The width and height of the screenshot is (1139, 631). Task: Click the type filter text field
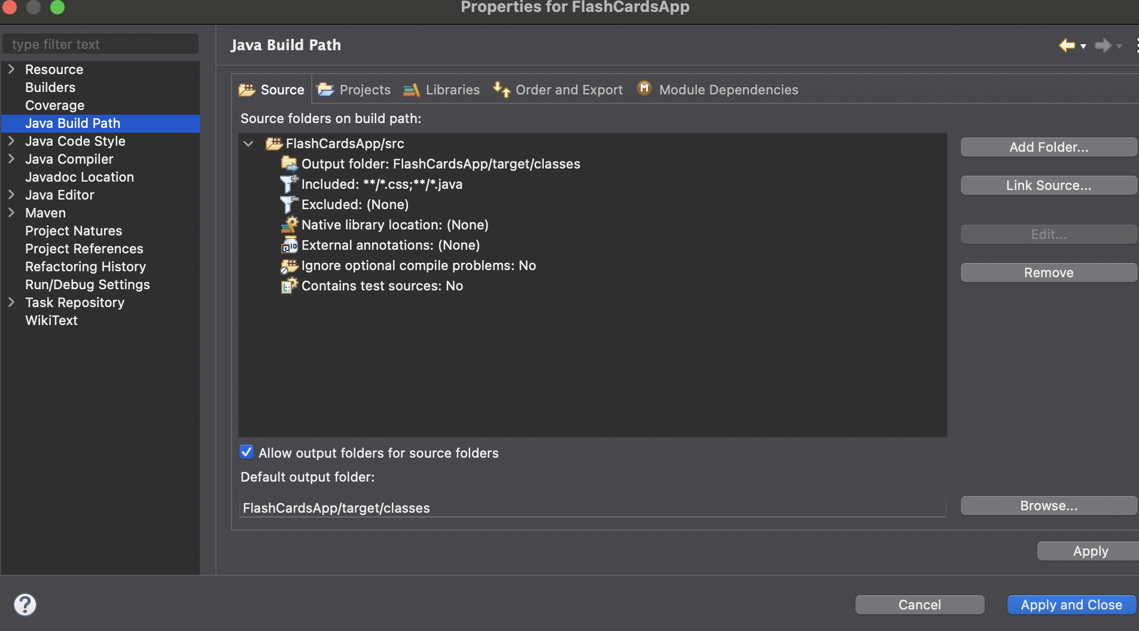(100, 44)
